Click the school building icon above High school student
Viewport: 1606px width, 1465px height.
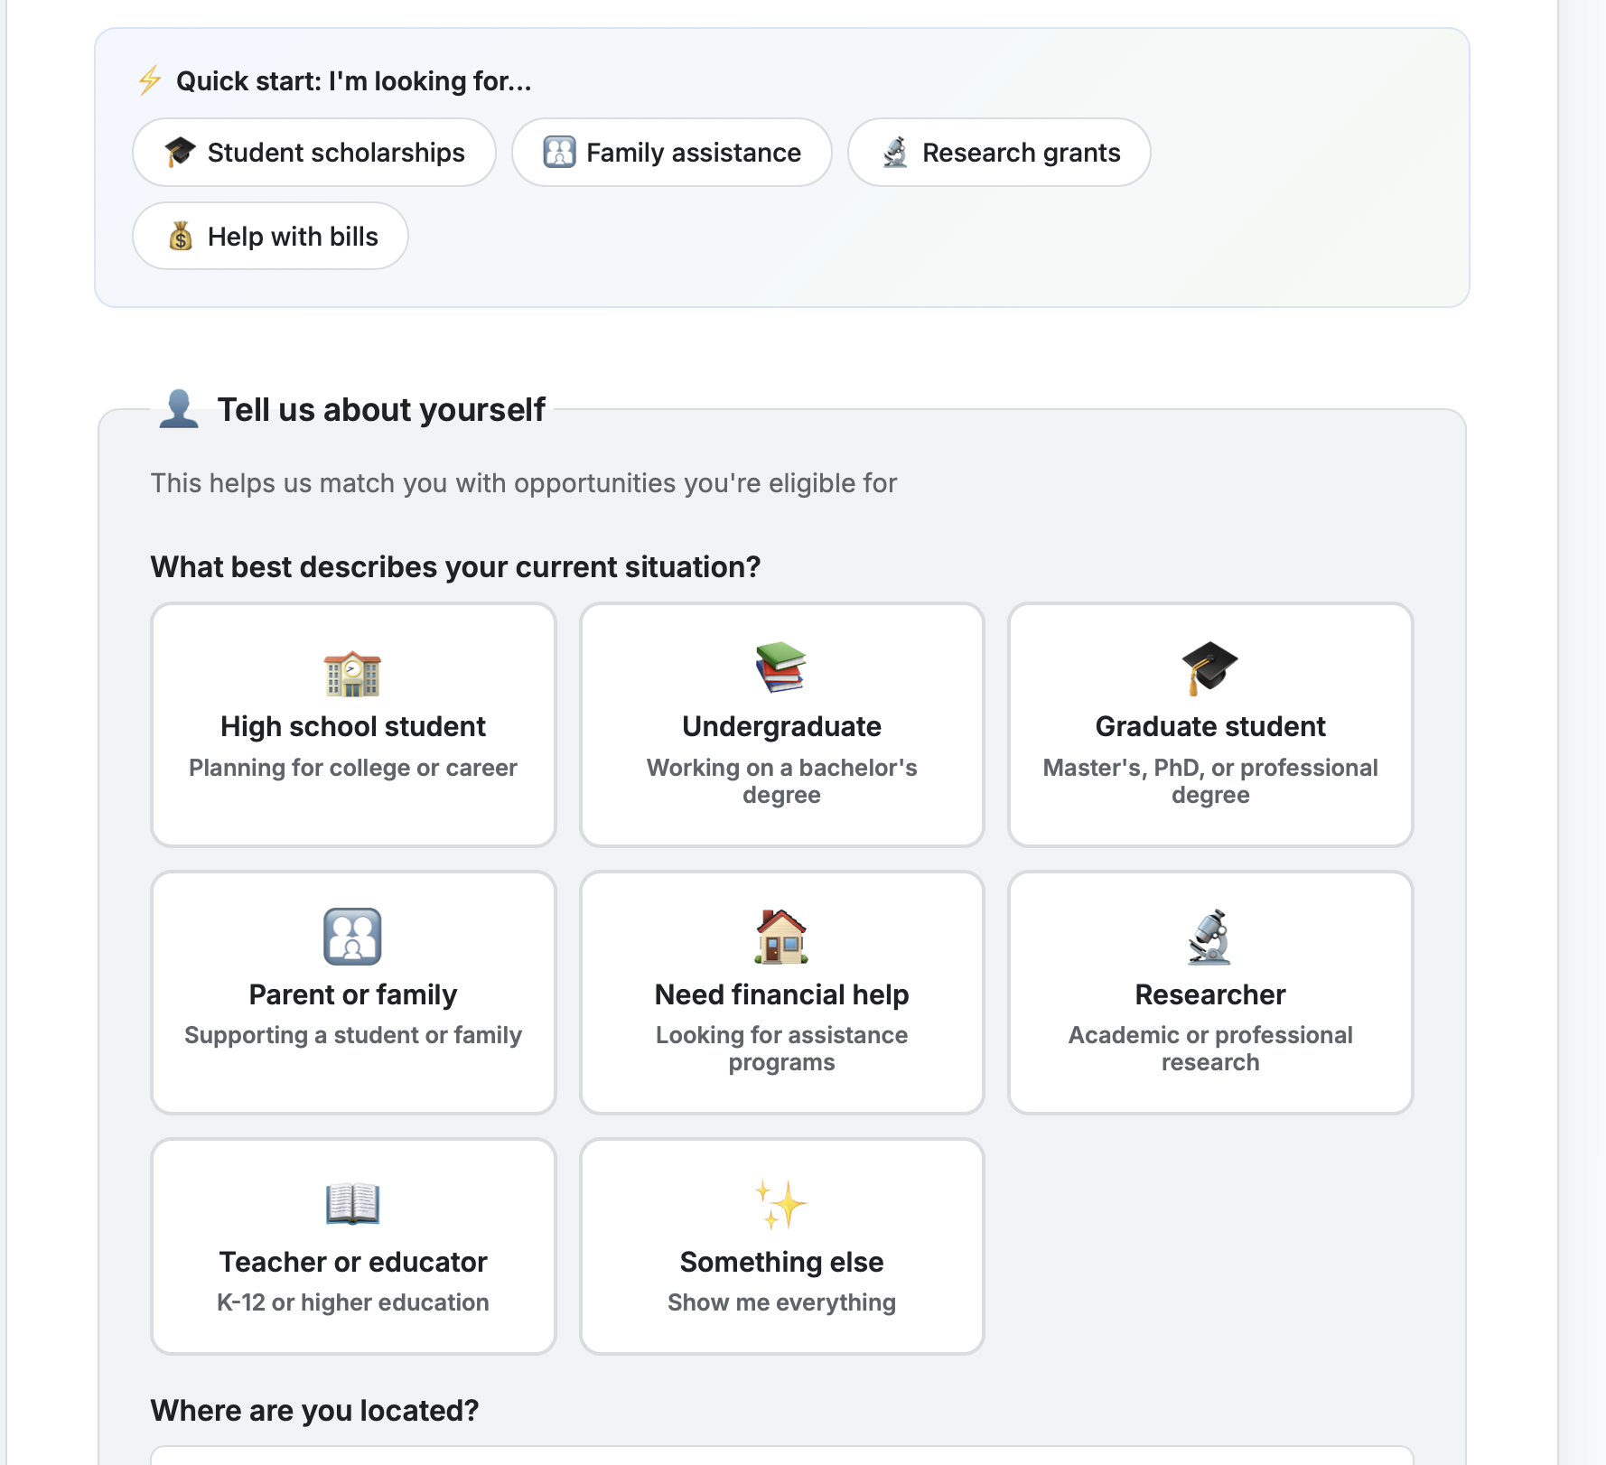[353, 671]
